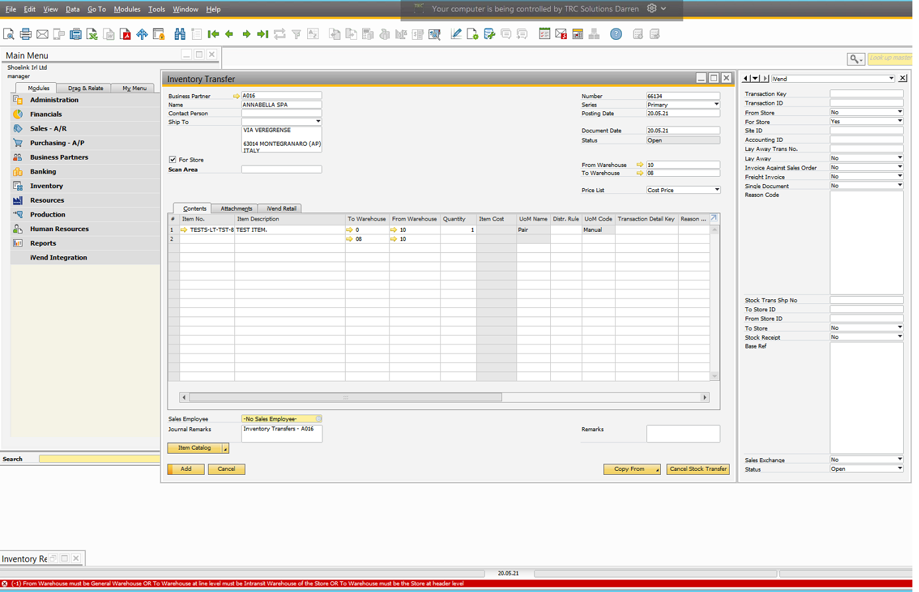The height and width of the screenshot is (592, 919).
Task: Jump to the first data record
Action: coord(213,34)
